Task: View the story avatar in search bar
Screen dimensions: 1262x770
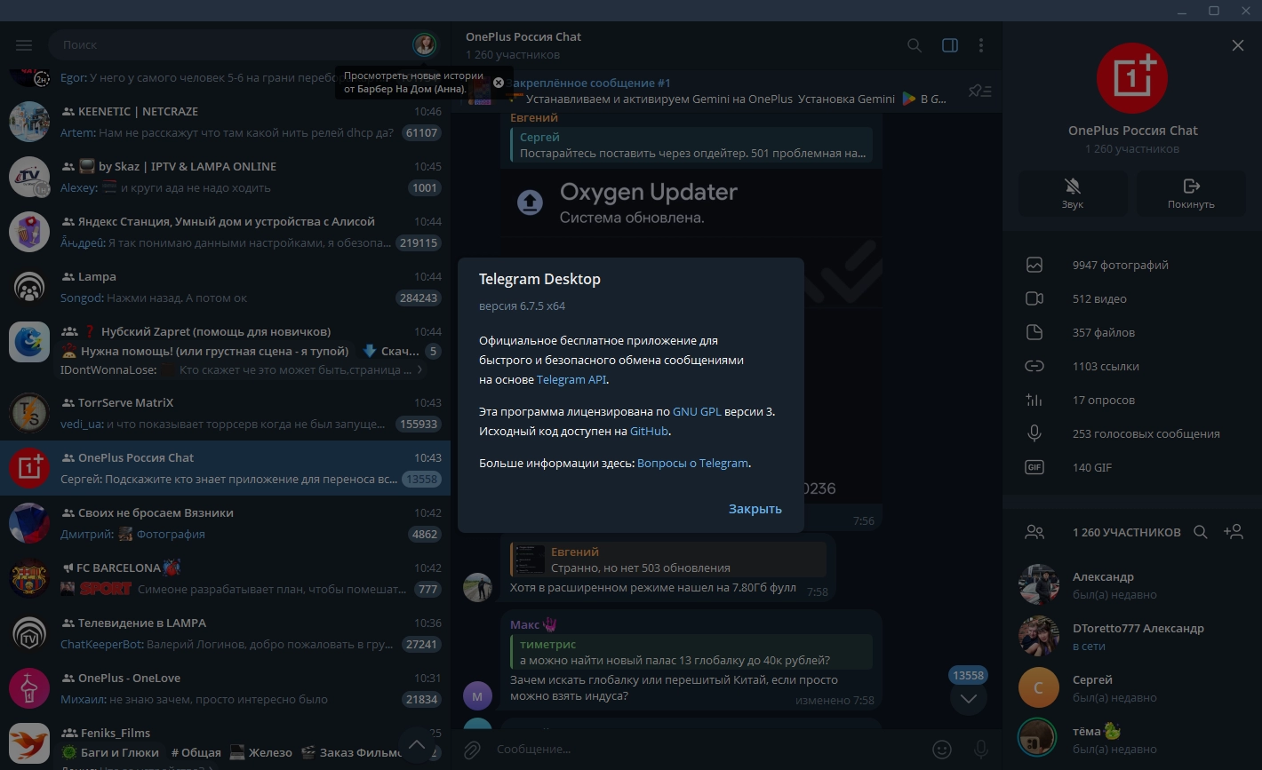Action: (425, 44)
